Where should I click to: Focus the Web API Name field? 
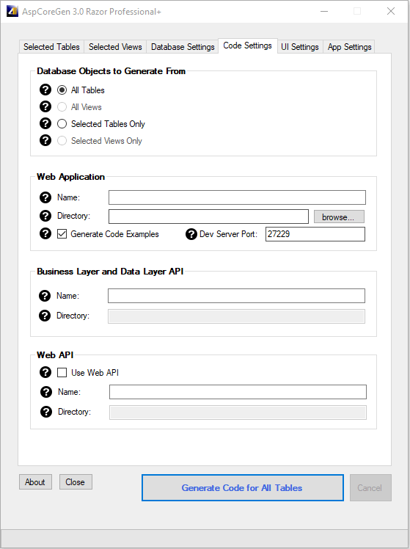238,392
